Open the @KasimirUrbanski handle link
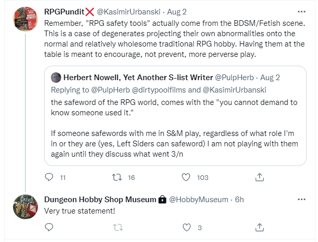This screenshot has height=242, width=318. coord(128,11)
